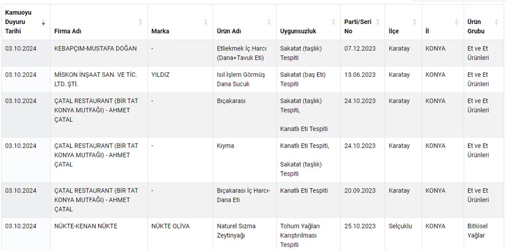Image resolution: width=509 pixels, height=250 pixels.
Task: Click the Firma Adı sort arrows
Action: (140, 22)
